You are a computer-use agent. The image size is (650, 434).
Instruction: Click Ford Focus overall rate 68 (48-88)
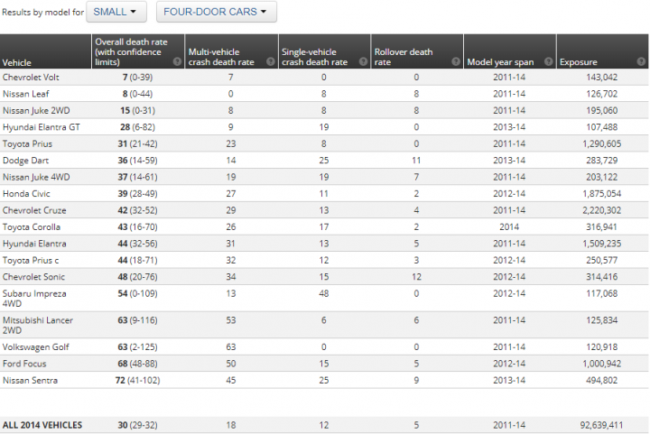pyautogui.click(x=137, y=364)
